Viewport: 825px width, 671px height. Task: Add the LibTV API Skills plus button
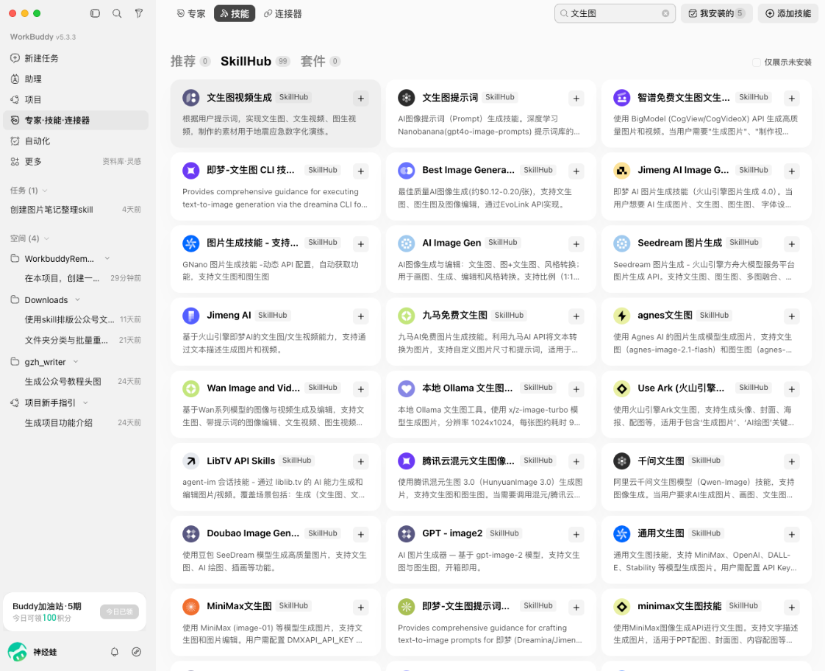[x=361, y=461]
